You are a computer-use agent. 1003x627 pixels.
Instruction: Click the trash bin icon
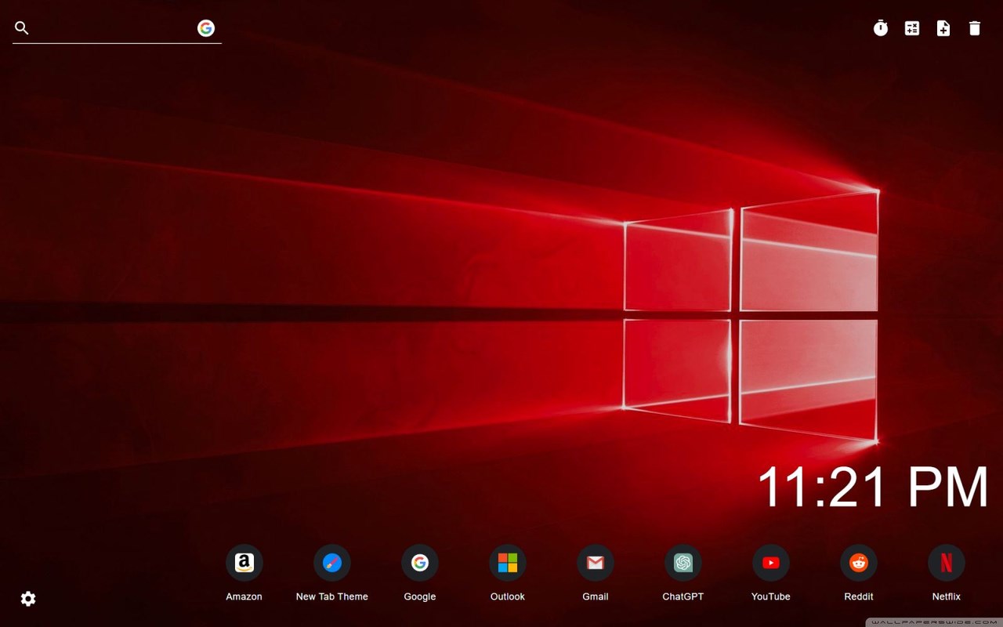975,28
